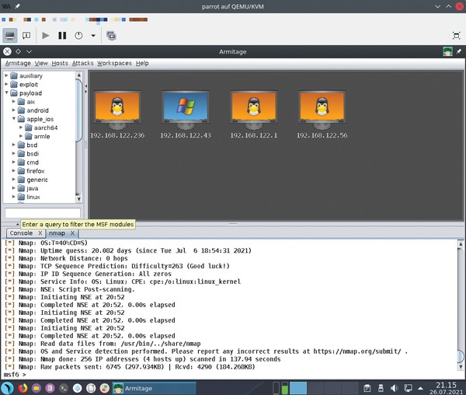Open the Help menu
The width and height of the screenshot is (466, 395).
click(x=142, y=63)
